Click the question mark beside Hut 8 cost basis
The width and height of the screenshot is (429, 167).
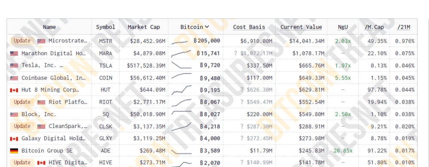pos(242,90)
